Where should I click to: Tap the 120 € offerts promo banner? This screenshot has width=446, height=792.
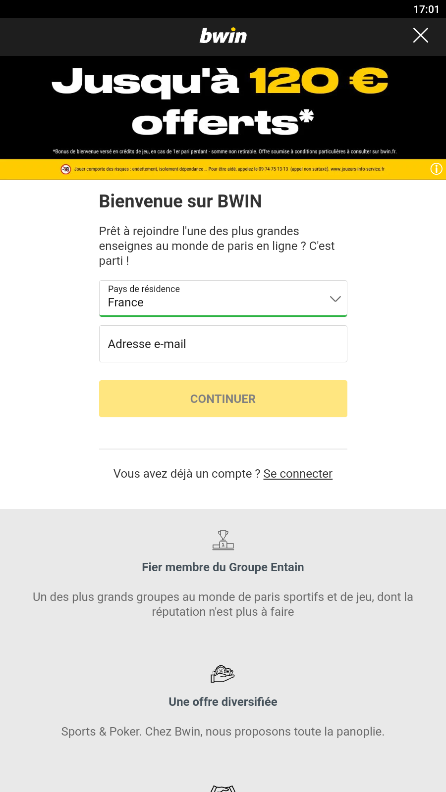(223, 101)
